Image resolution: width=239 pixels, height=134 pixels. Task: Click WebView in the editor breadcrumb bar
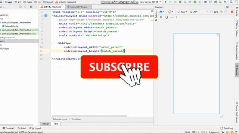76,119
